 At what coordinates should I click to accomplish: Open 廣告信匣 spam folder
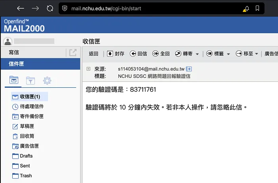click(25, 146)
